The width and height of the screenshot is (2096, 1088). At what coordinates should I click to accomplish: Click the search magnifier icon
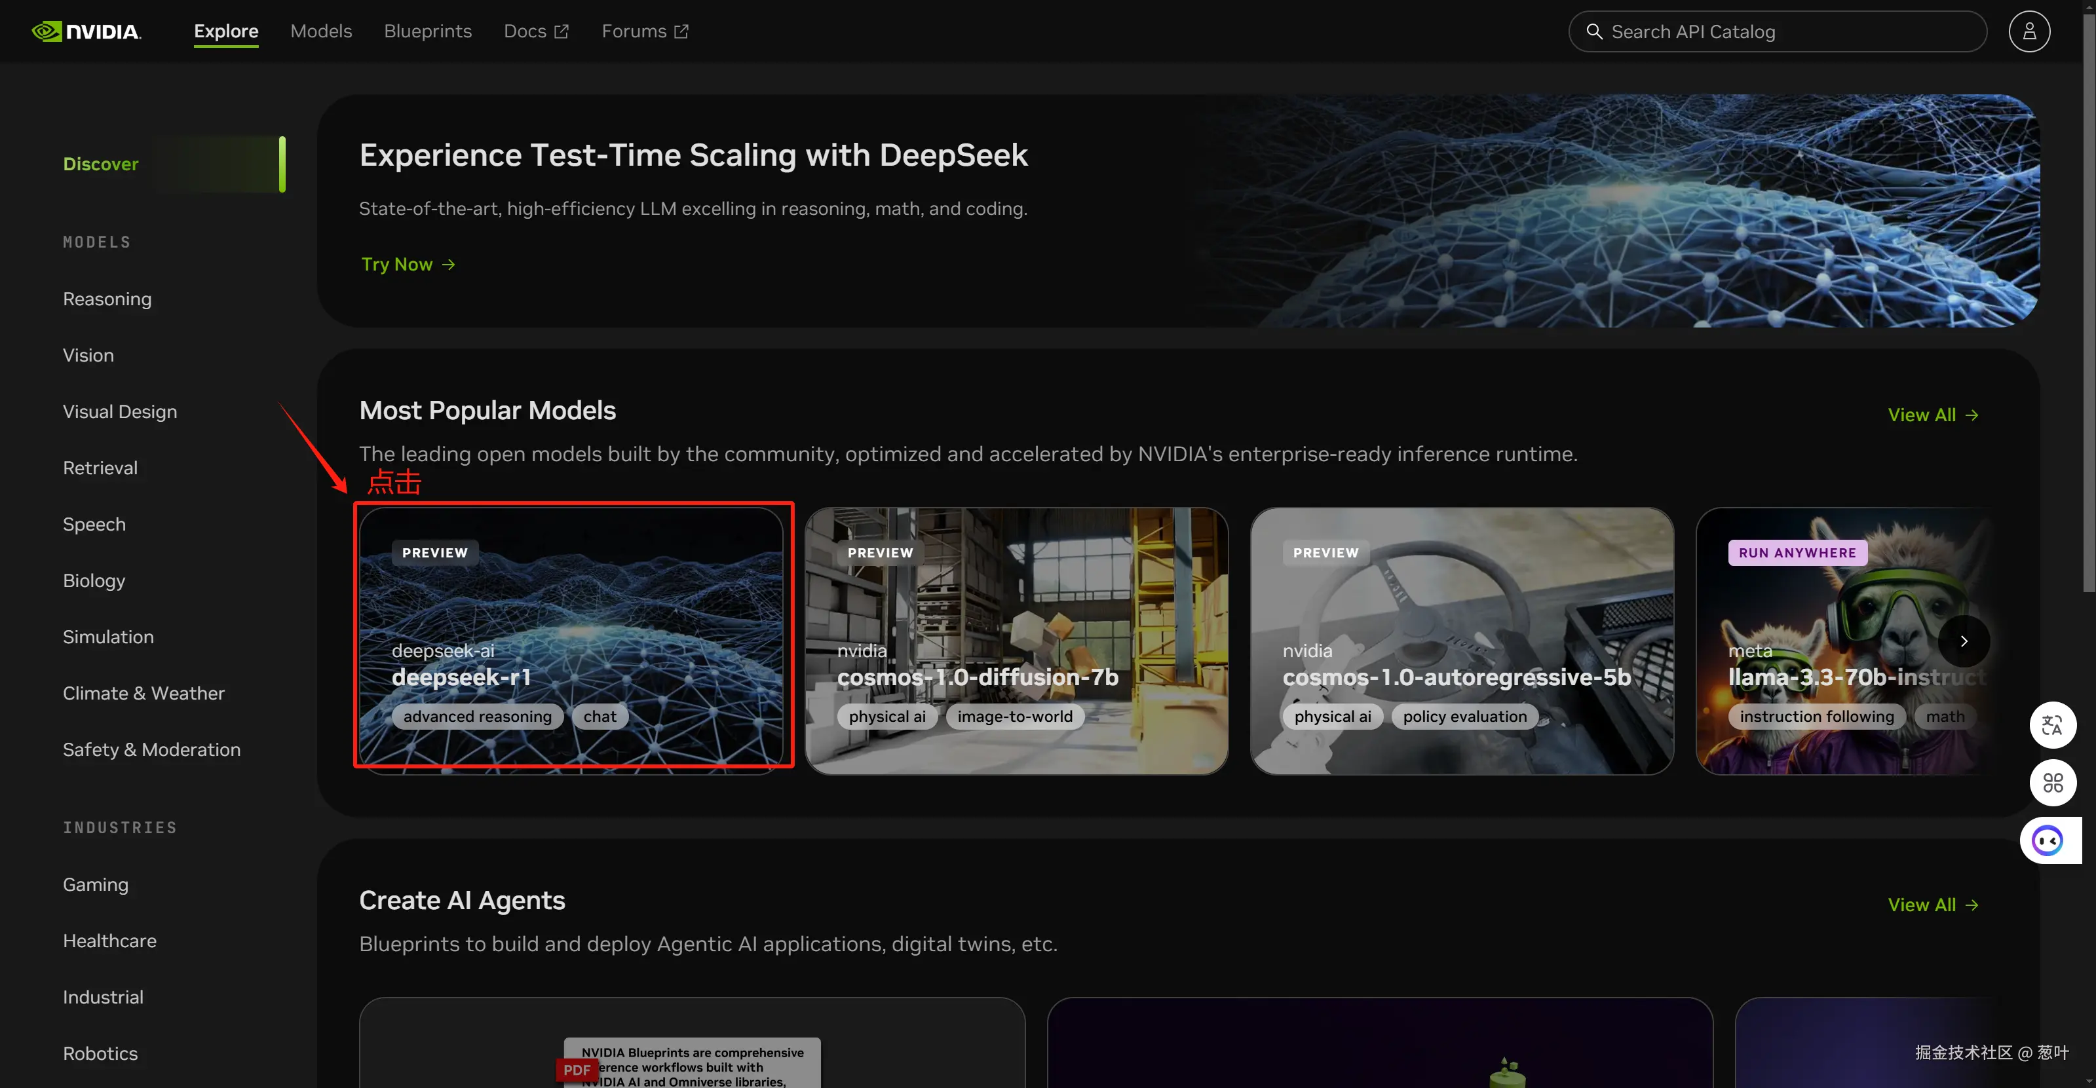click(1594, 31)
